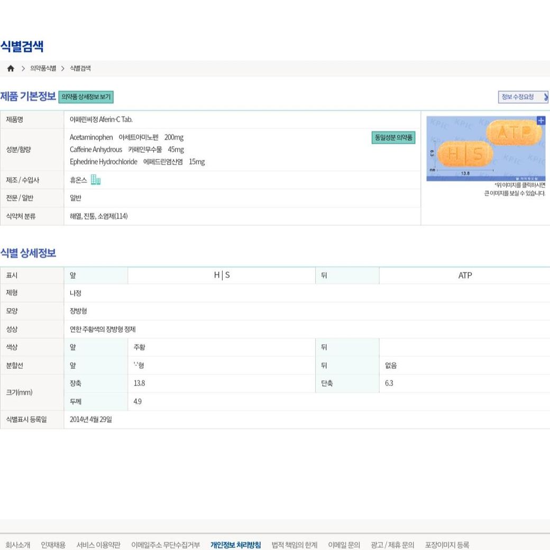Click 법적 책임의 한계 footer link
Viewport: 550px width, 550px height.
(294, 545)
